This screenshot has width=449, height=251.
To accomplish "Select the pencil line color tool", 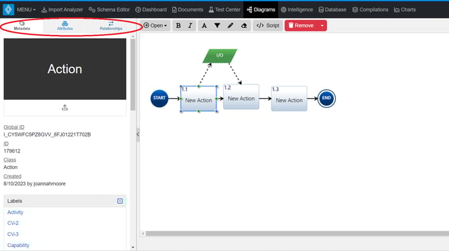I will point(231,25).
